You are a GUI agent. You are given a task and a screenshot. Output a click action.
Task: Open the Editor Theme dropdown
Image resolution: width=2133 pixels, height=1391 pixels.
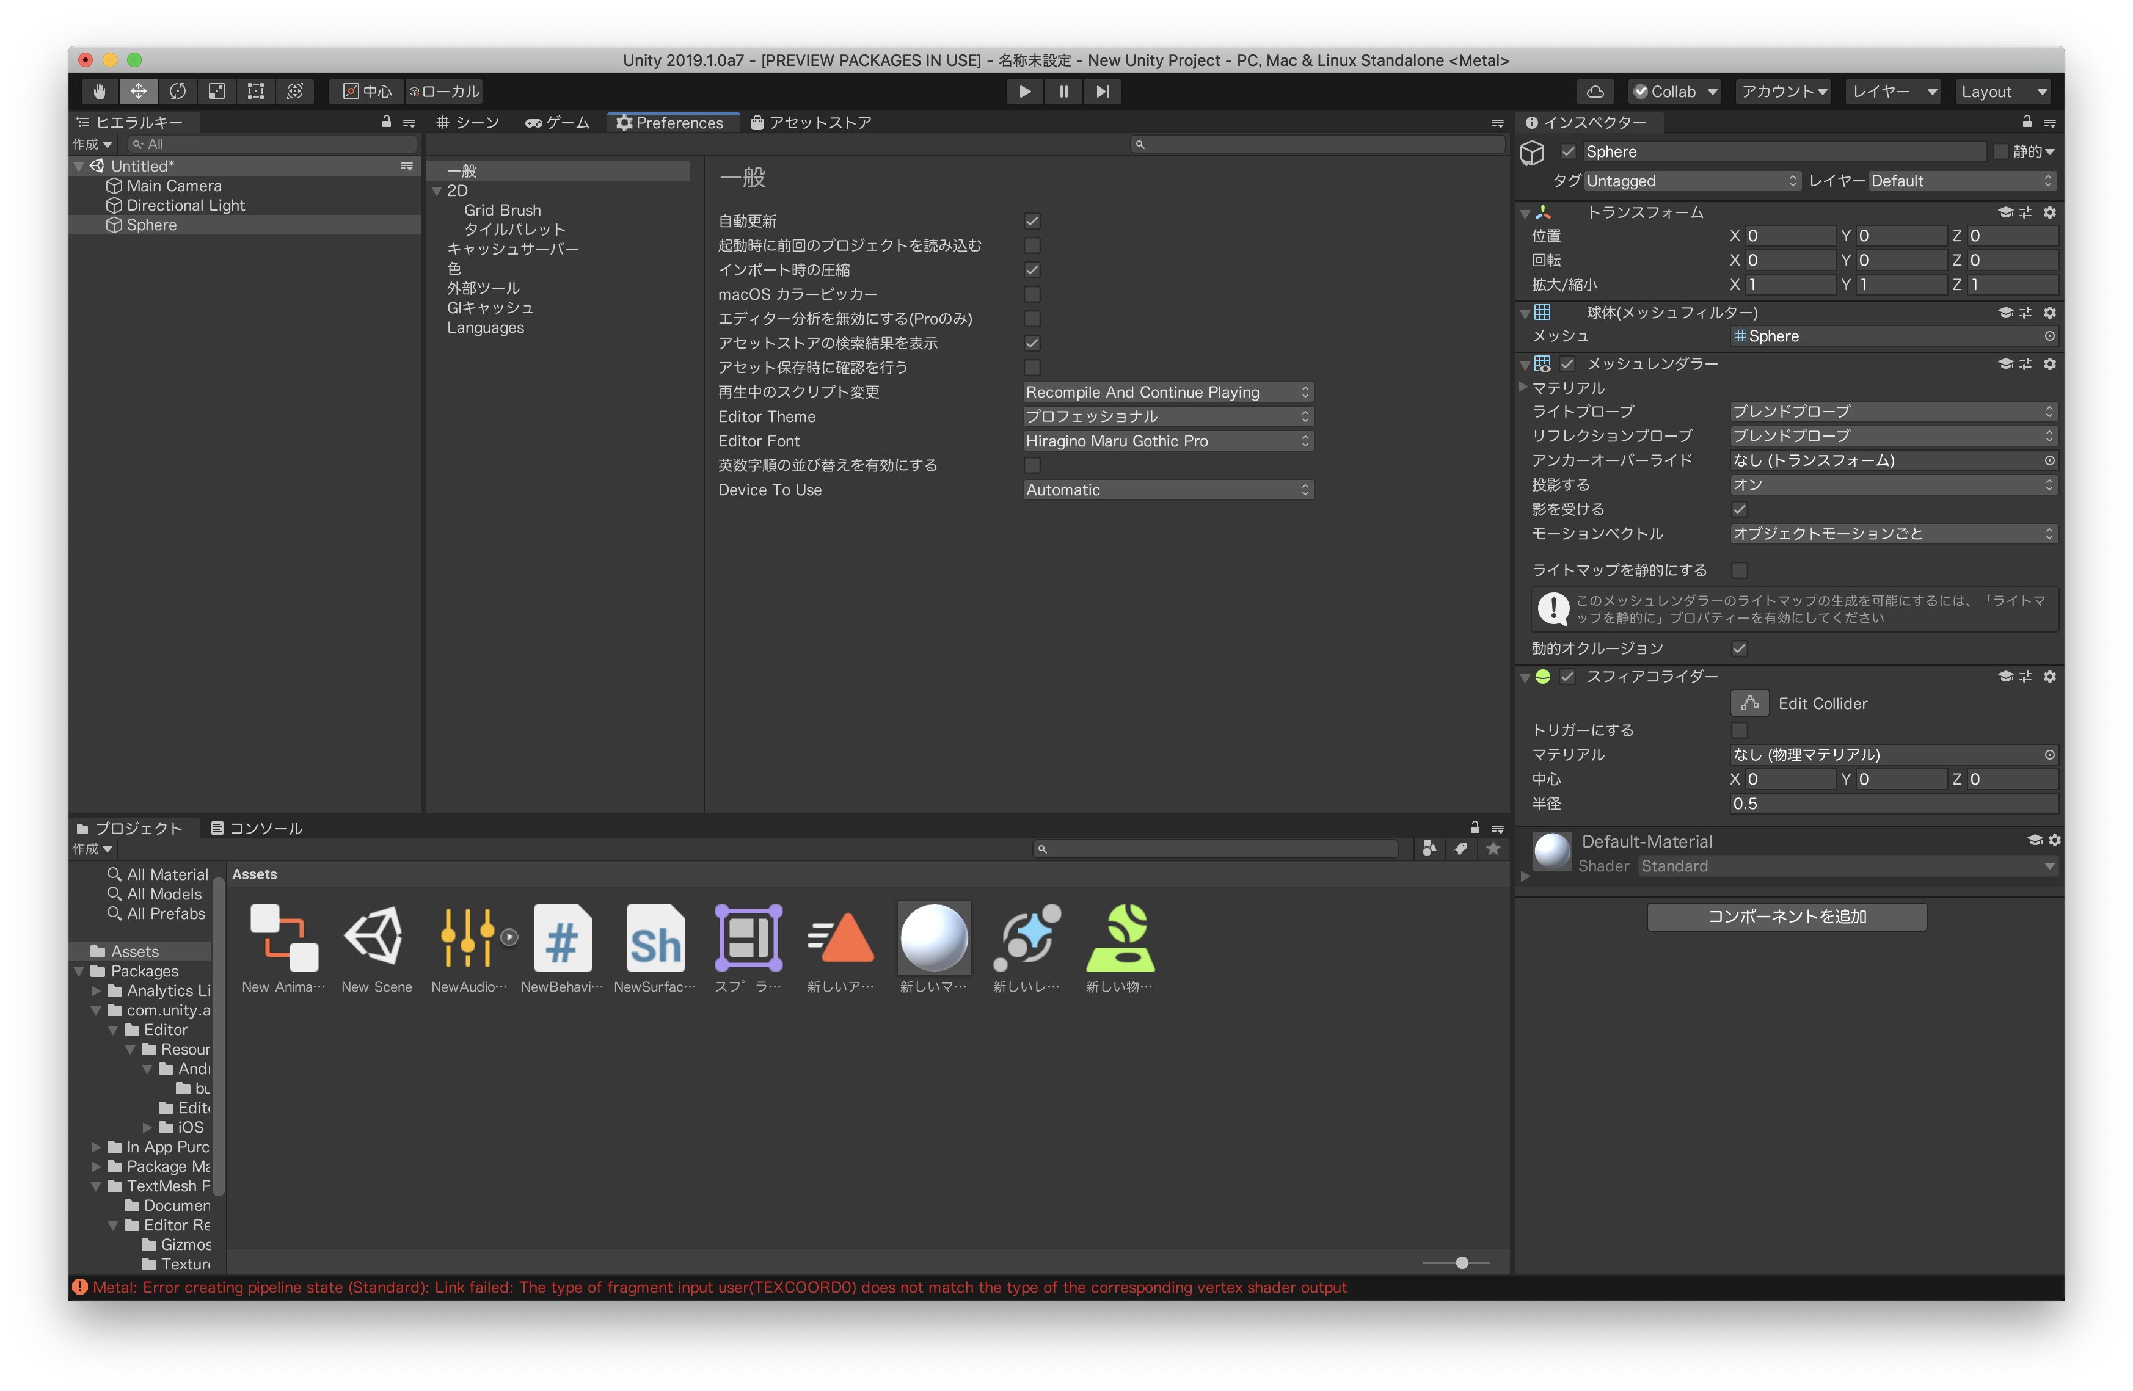[x=1169, y=416]
